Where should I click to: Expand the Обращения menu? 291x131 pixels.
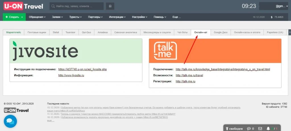tap(37, 17)
